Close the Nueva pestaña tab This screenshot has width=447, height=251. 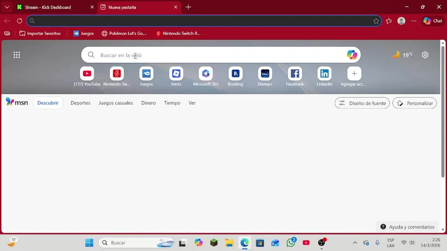pos(176,7)
